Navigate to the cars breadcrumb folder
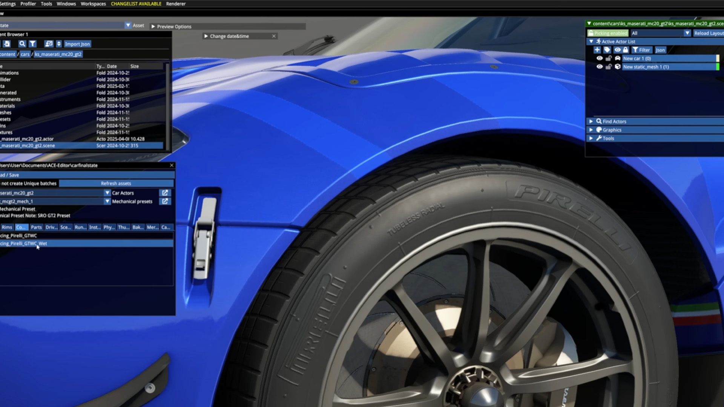Screen dimensions: 724x407 tap(25, 54)
